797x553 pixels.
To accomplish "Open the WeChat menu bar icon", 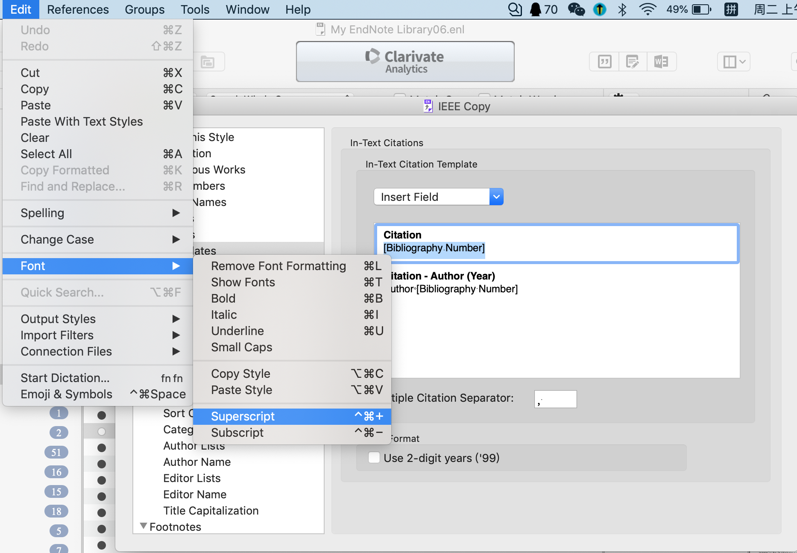I will click(576, 9).
